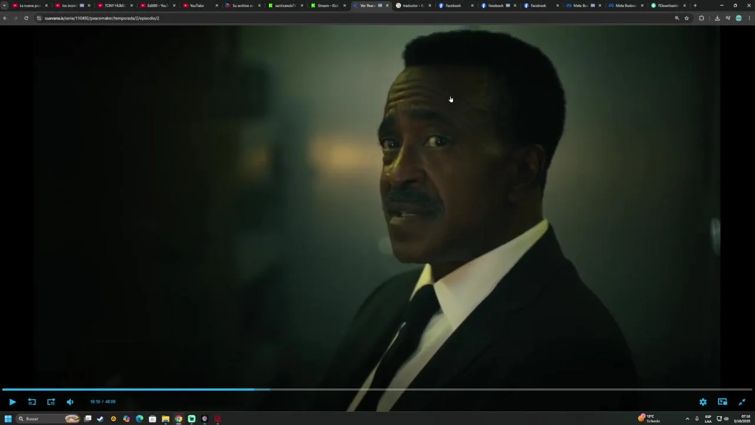755x425 pixels.
Task: Close the traductor tab
Action: tap(429, 5)
